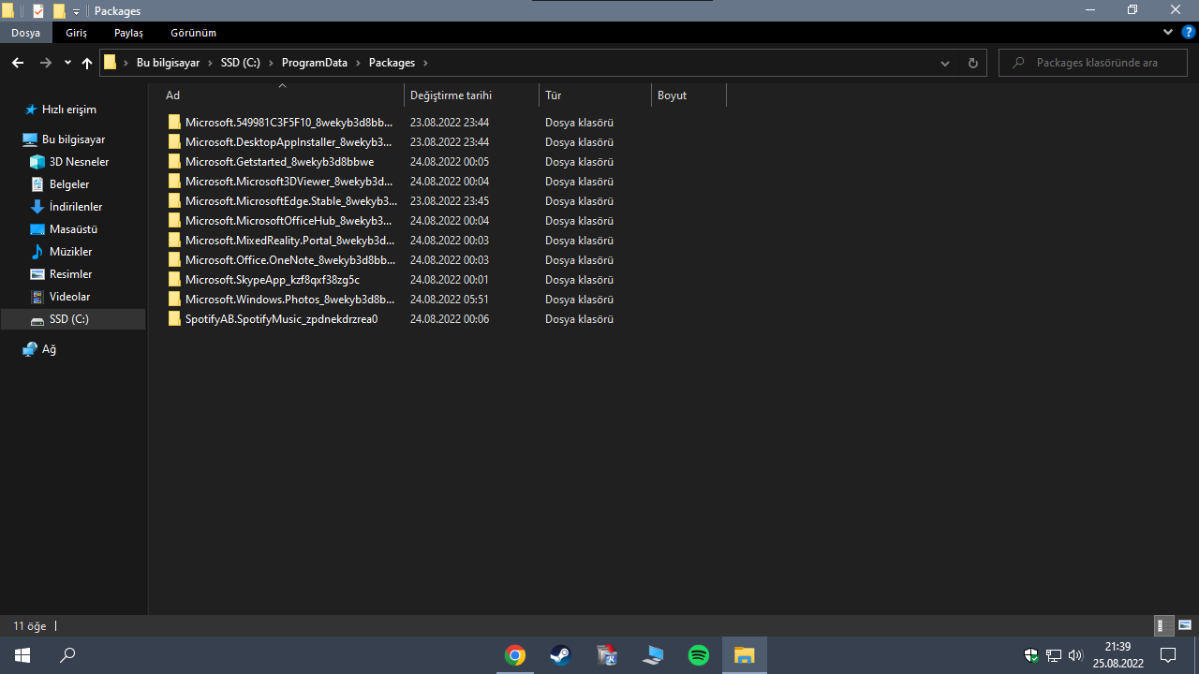Open Customize Quick Access Toolbar dropdown
The image size is (1199, 674).
coord(77,11)
